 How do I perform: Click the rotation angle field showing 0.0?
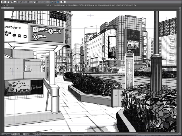[x=24, y=134]
